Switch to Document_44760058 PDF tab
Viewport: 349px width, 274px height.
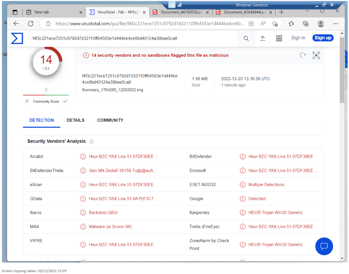coord(181,12)
